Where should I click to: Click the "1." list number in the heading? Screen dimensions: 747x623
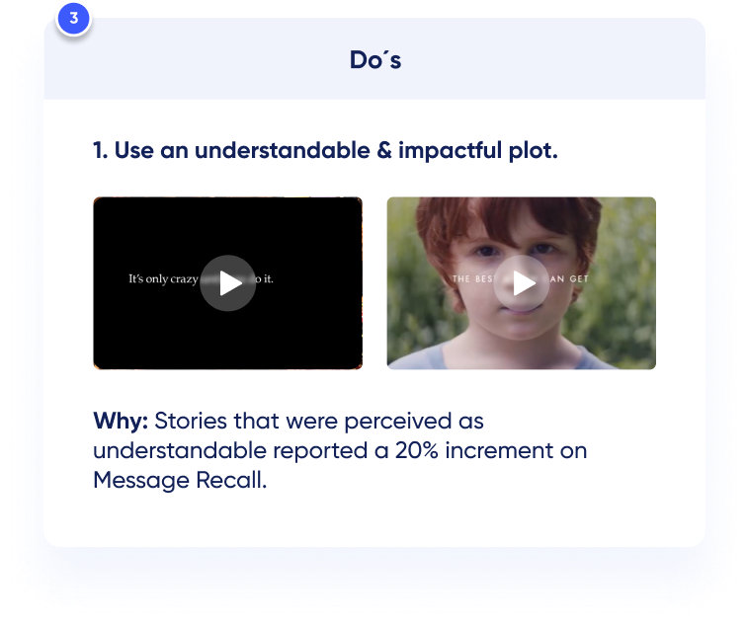[101, 150]
